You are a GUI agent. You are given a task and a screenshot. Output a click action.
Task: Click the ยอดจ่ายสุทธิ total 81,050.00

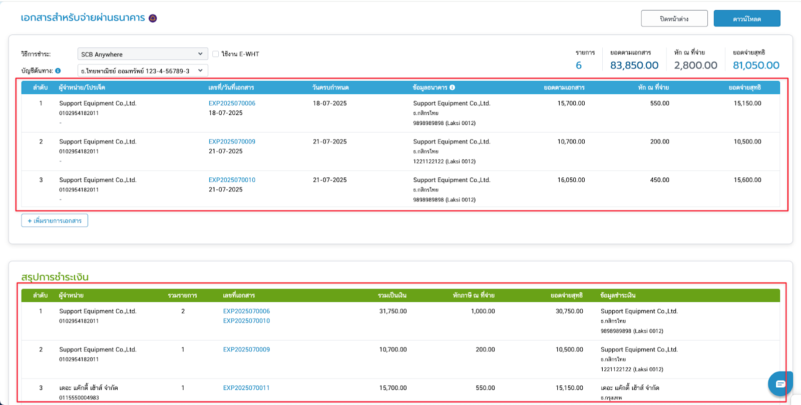click(756, 65)
